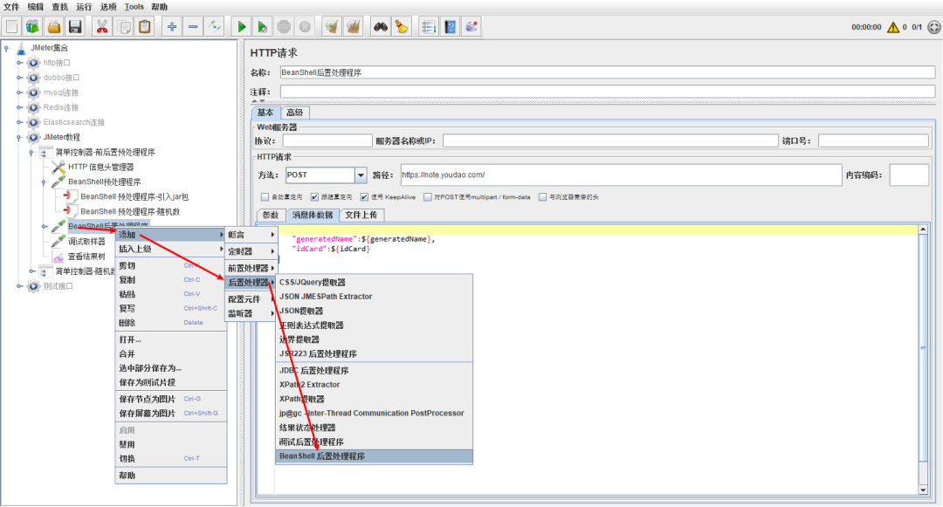943x507 pixels.
Task: Click the body editor scrollbar up arrow
Action: [923, 230]
